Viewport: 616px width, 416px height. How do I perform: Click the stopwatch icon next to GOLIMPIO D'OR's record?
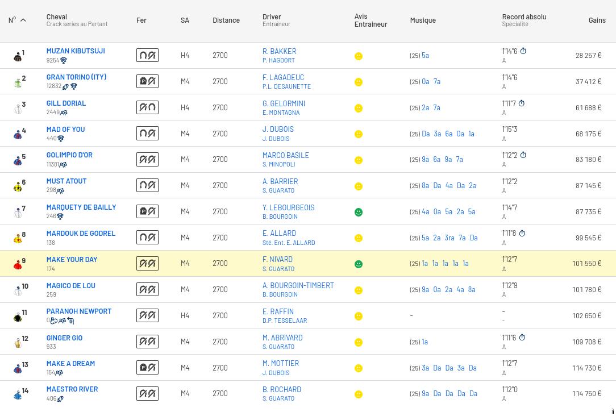click(523, 155)
